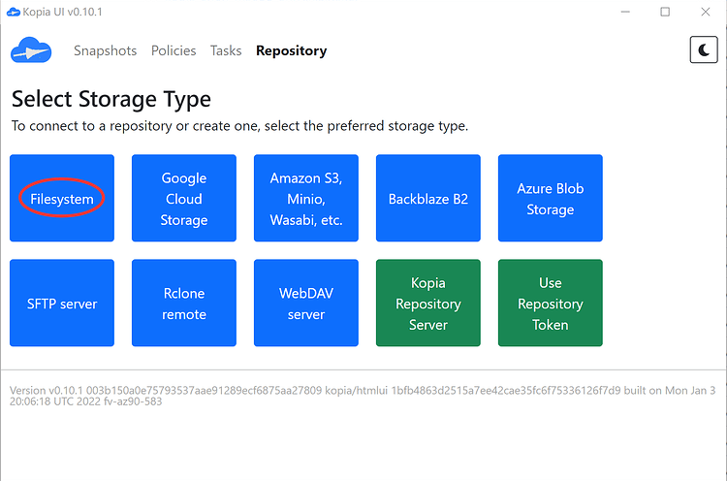Choose Filesystem storage type

tap(62, 199)
